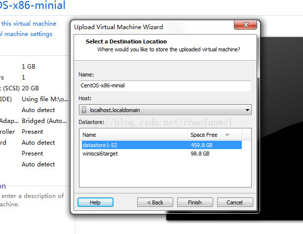Open the Host dropdown showing localhost.localdomain
The width and height of the screenshot is (303, 234).
click(165, 110)
